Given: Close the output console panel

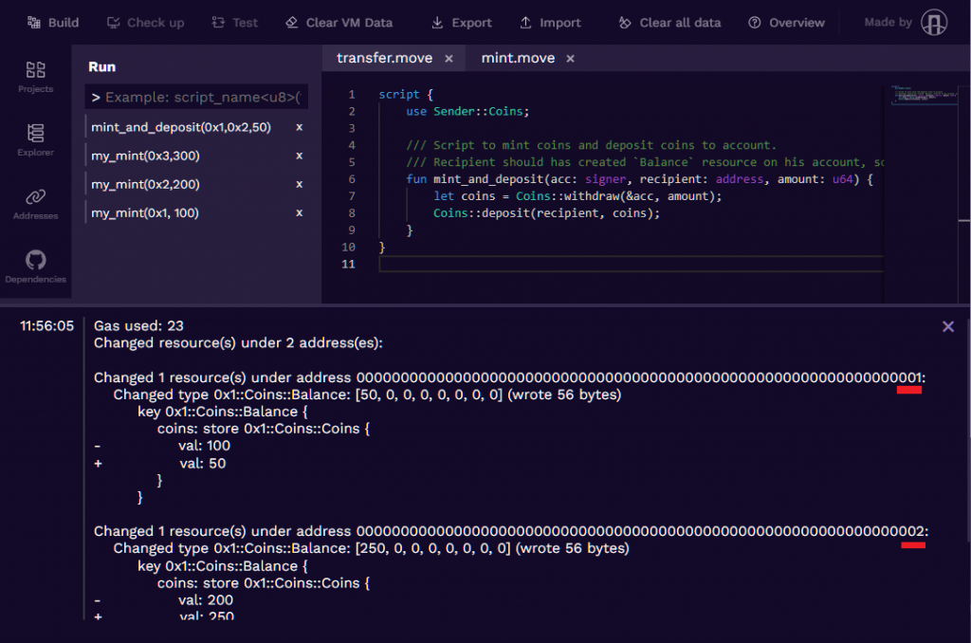Looking at the screenshot, I should tap(947, 326).
